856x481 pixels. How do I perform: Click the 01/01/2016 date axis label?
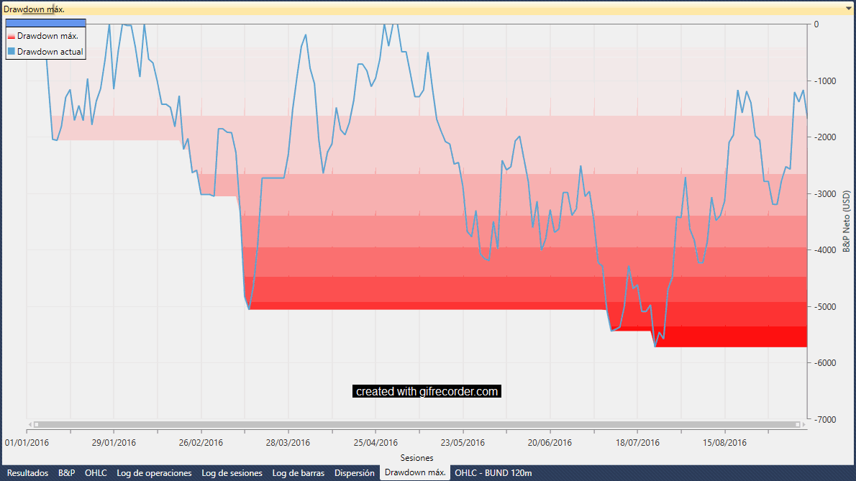[x=27, y=443]
